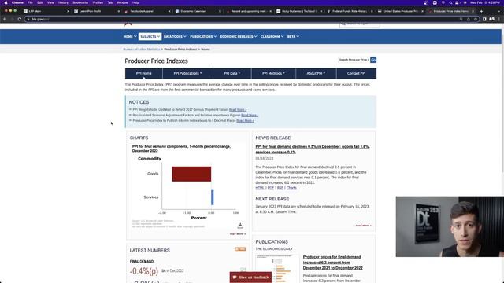Open macOS Control Center
The width and height of the screenshot is (504, 283).
point(458,2)
